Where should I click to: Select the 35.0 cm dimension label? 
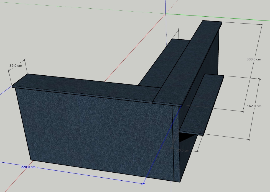point(16,66)
